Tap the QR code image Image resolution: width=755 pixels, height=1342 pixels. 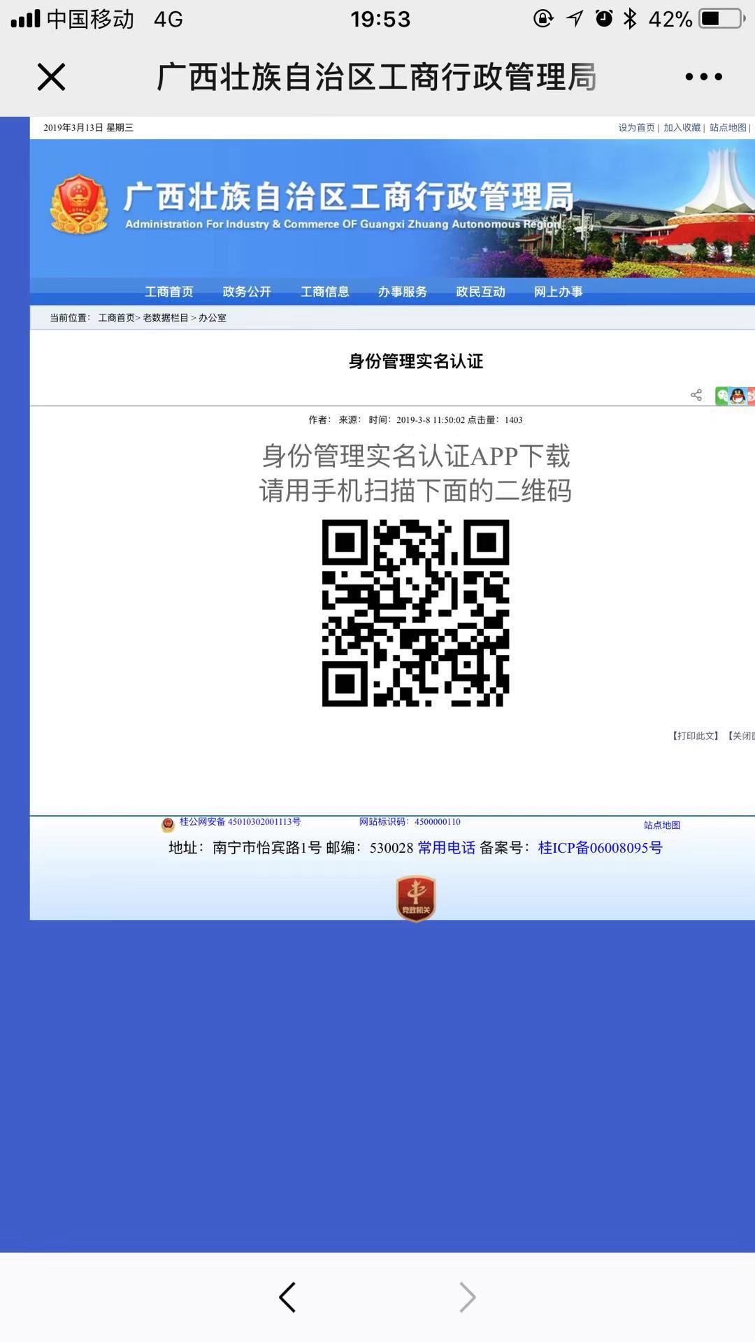coord(415,613)
